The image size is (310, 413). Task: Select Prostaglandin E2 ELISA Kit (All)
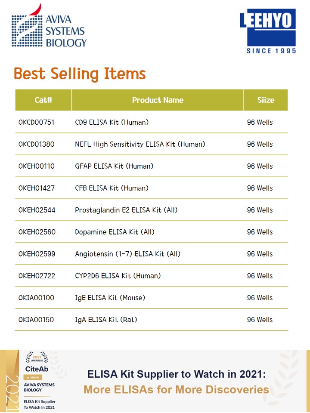pyautogui.click(x=126, y=210)
